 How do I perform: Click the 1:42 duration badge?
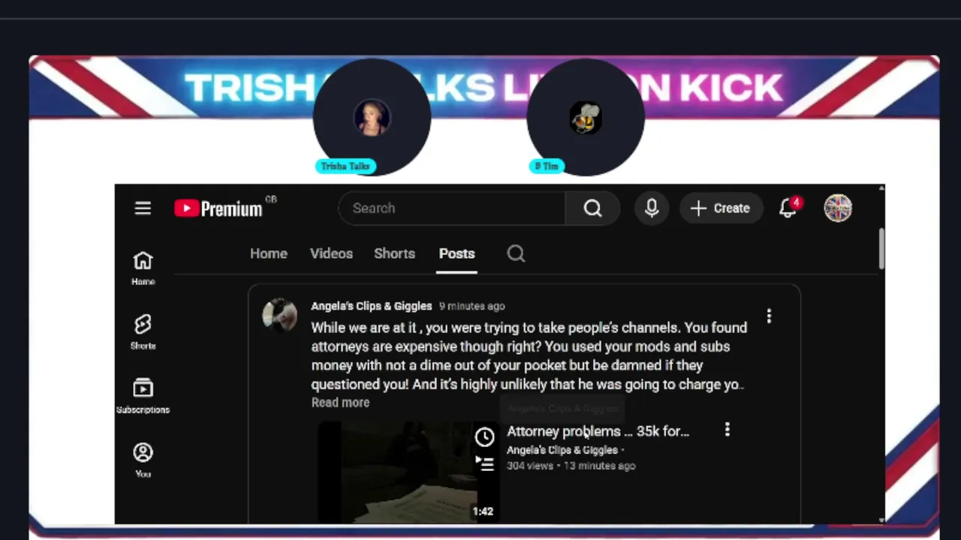point(483,511)
